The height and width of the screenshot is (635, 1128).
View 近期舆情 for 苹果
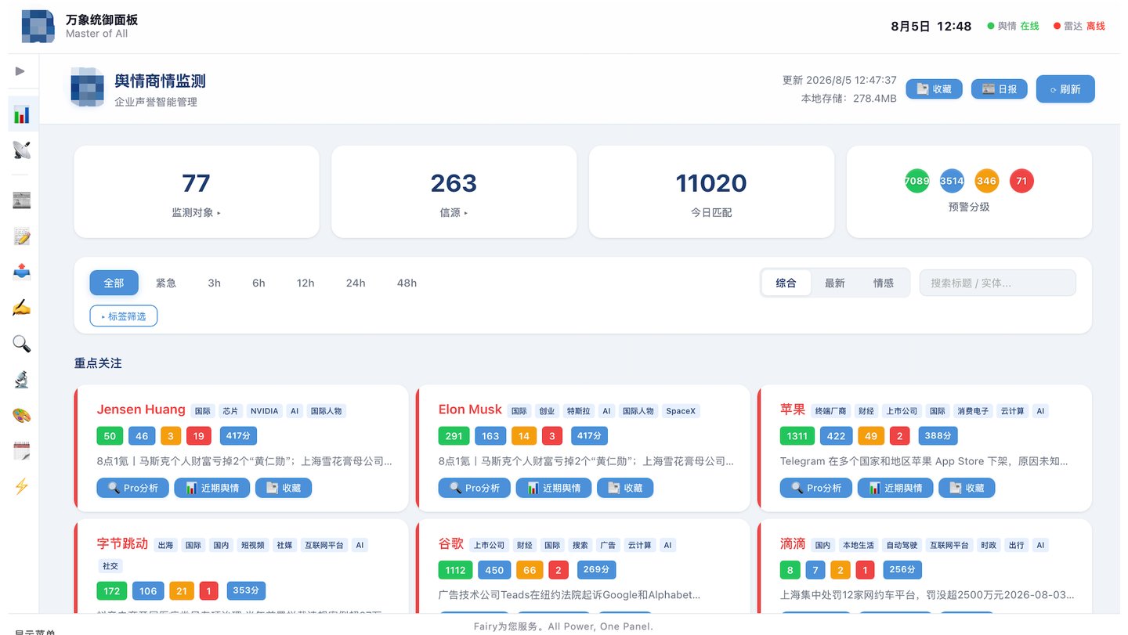(x=895, y=488)
